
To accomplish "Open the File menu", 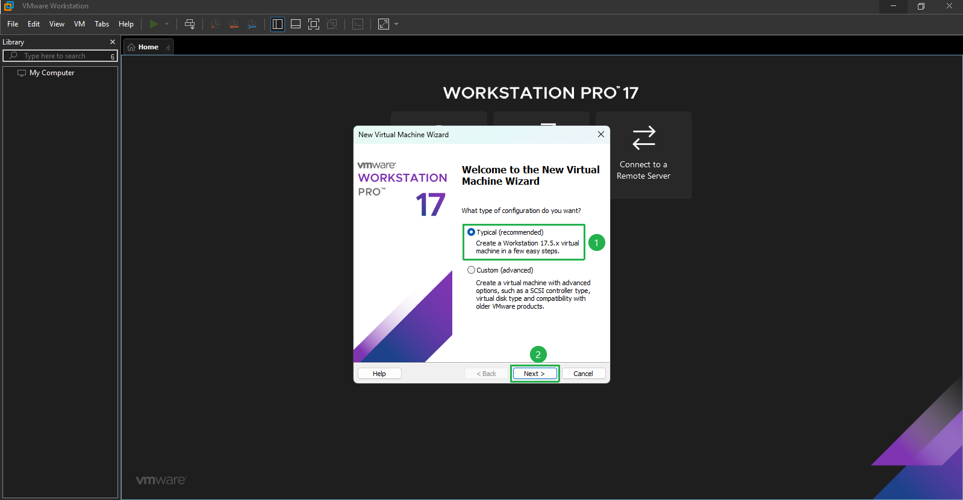I will [x=13, y=24].
